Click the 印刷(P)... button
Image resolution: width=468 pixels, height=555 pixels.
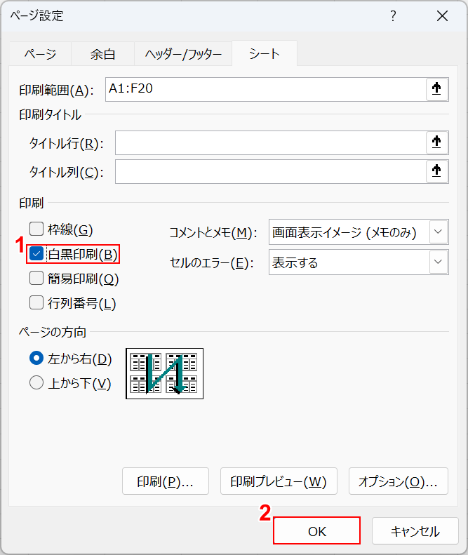pos(166,481)
